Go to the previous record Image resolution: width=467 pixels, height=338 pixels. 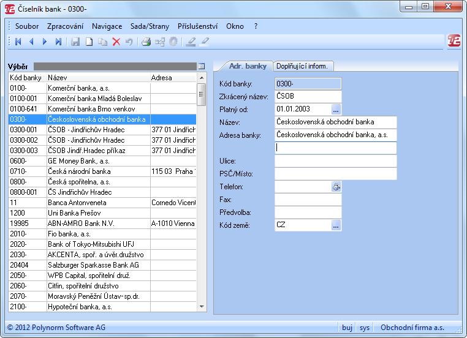pyautogui.click(x=31, y=42)
